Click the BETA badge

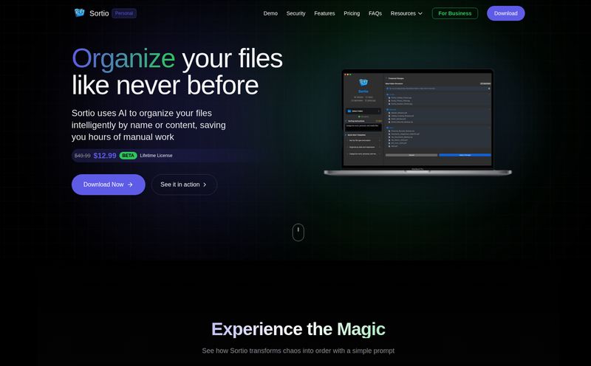click(x=128, y=156)
